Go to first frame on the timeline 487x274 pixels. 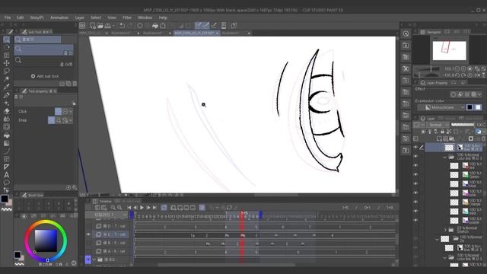pos(129,208)
